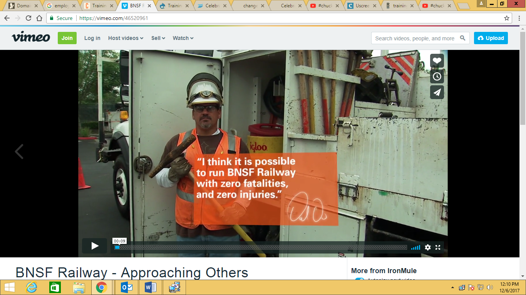Bookmark this page with star icon
The width and height of the screenshot is (526, 295).
507,18
